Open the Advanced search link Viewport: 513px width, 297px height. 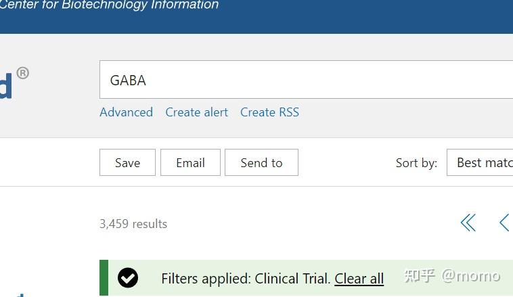coord(126,112)
